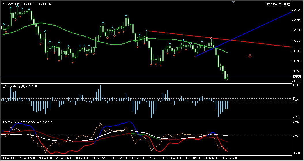Click the 29 Jan 04:00 time axis label

pos(27,158)
